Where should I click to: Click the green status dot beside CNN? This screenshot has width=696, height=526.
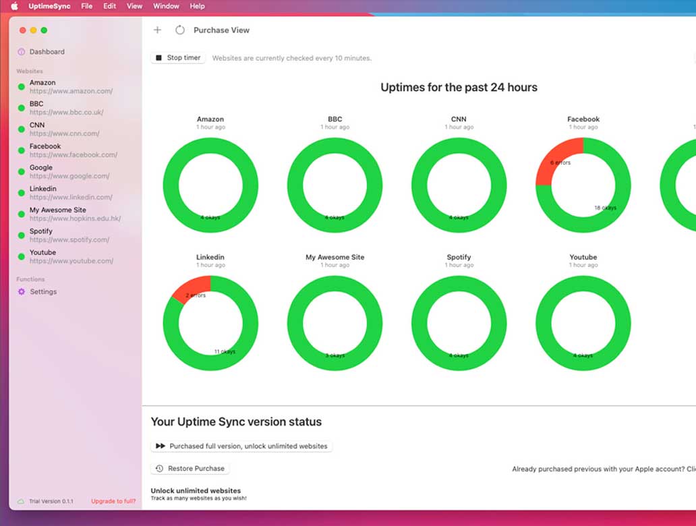(x=22, y=129)
